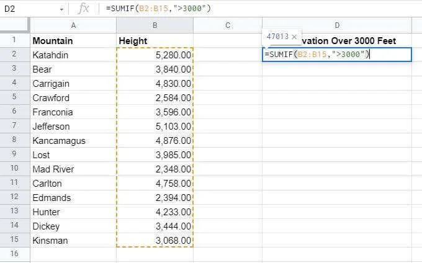Select column A header
This screenshot has width=422, height=263.
[x=73, y=25]
